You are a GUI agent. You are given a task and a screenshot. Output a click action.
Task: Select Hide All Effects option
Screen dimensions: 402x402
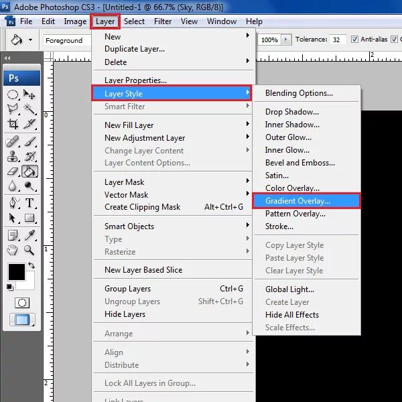point(306,315)
